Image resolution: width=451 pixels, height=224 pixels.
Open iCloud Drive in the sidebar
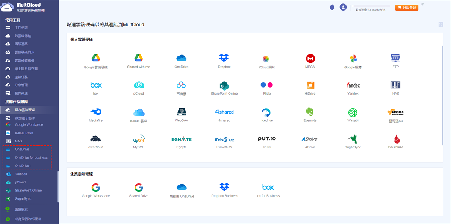pos(24,133)
